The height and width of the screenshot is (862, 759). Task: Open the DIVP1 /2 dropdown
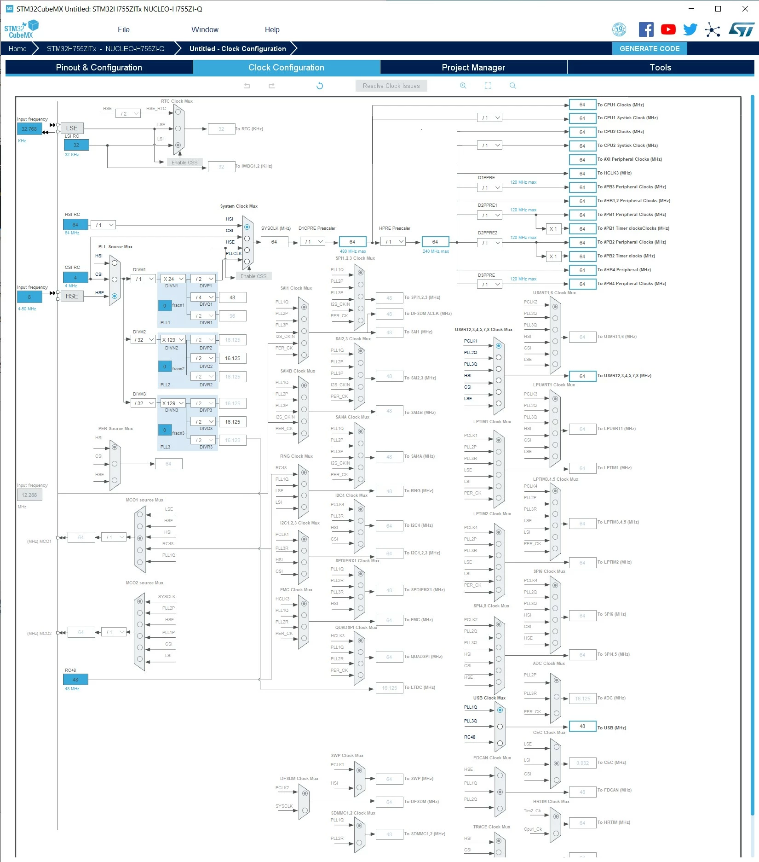point(203,279)
